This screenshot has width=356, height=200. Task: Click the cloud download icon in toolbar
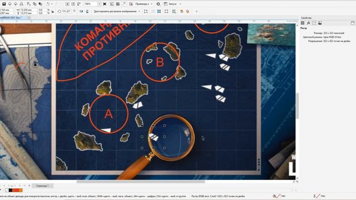point(16,4)
